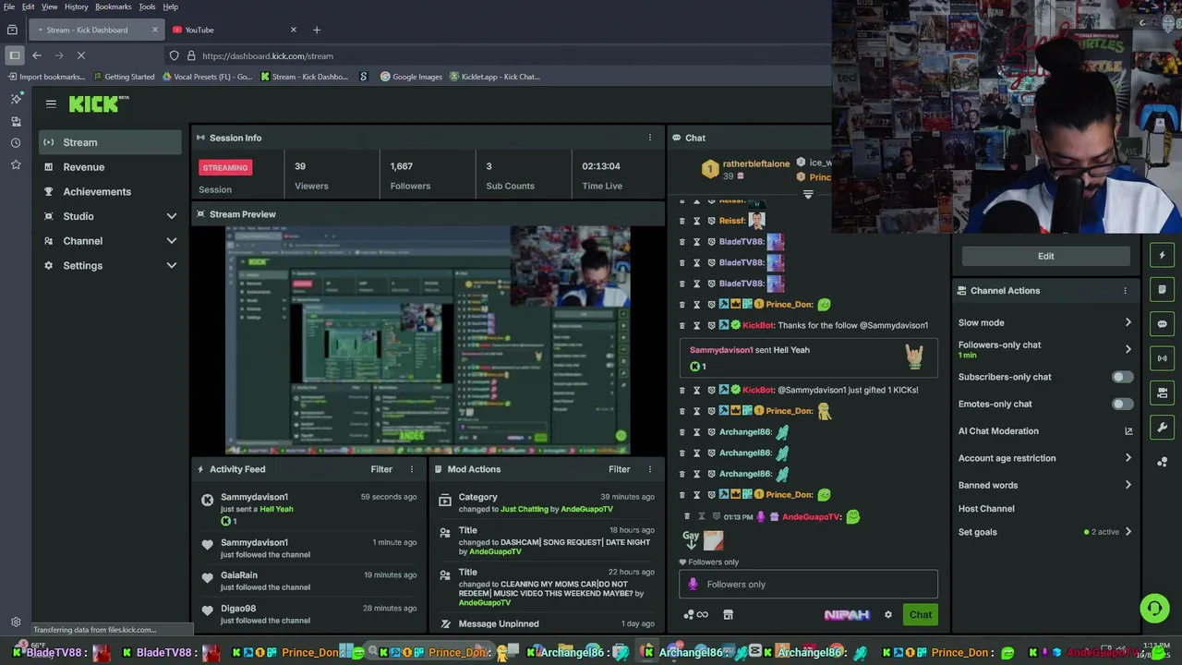This screenshot has width=1182, height=665.
Task: Open the chat bubble icon in right rail
Action: (x=1162, y=324)
